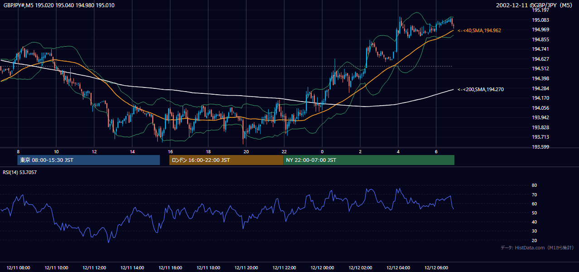This screenshot has width=579, height=272.
Task: Click the price axis value 195.083
Action: [540, 20]
